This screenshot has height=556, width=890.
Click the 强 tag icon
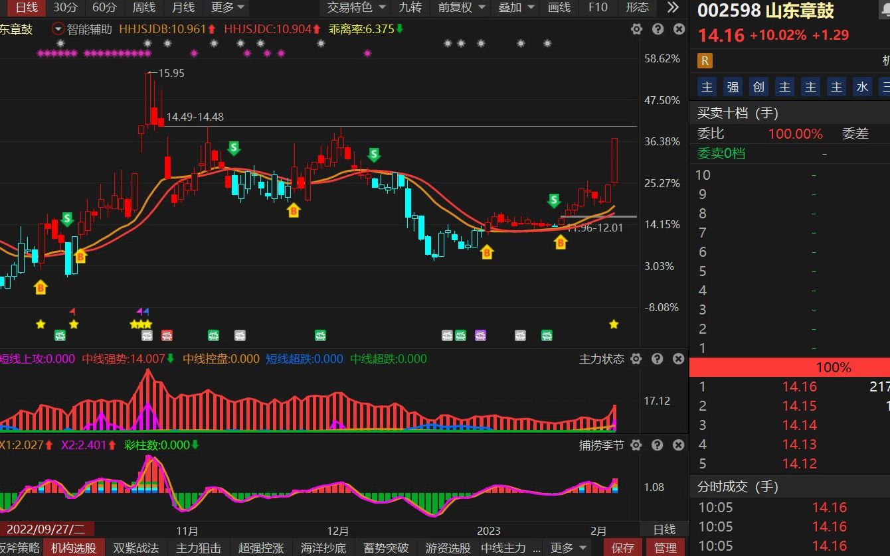[733, 87]
